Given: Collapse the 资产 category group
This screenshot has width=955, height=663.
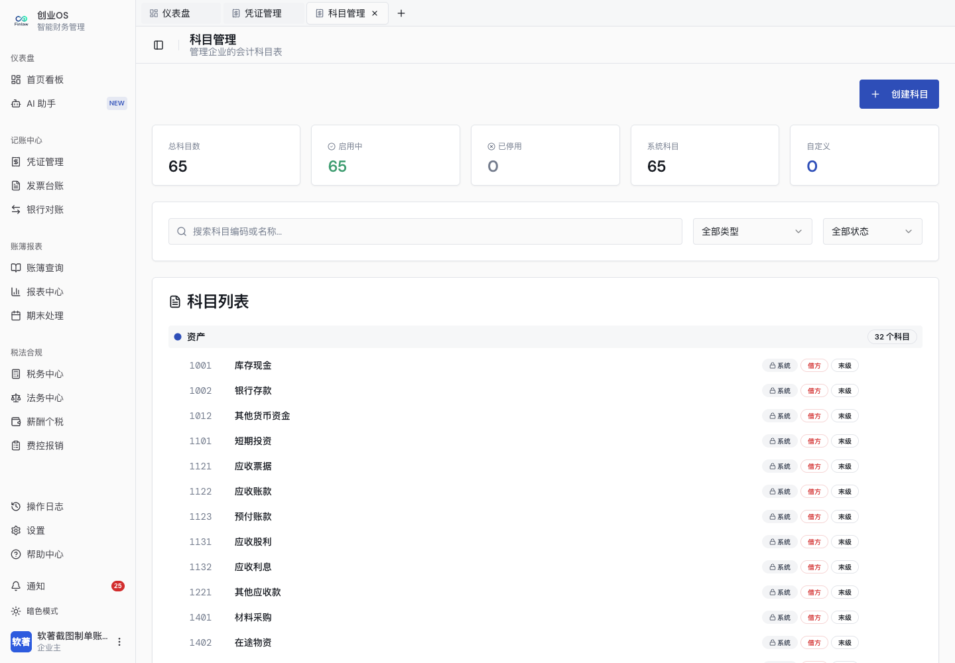Looking at the screenshot, I should point(545,337).
